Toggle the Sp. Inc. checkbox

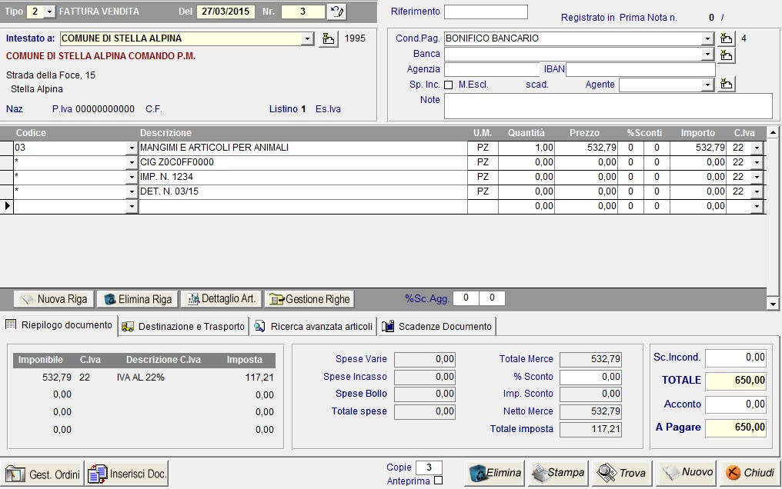click(x=449, y=85)
